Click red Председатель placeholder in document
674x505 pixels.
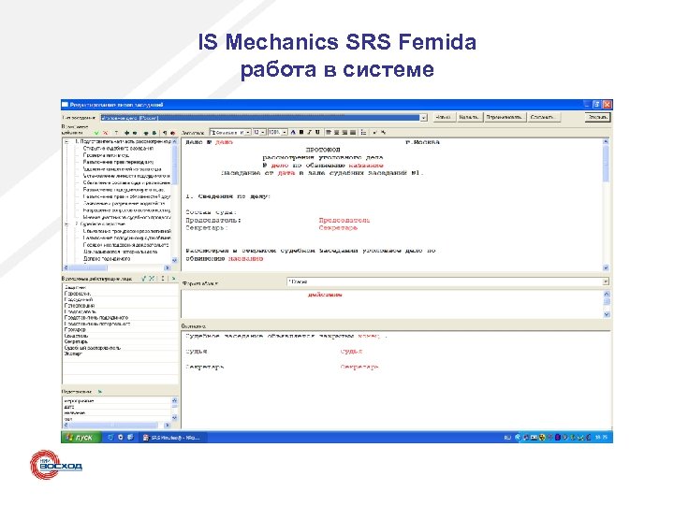click(x=344, y=221)
